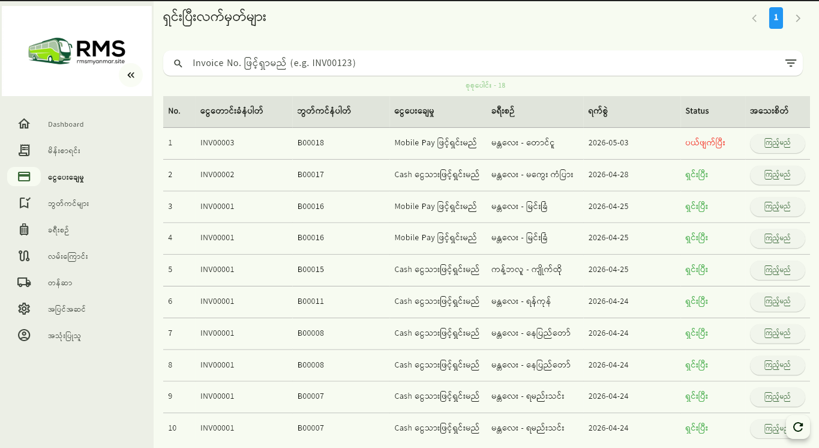View details for booking B00017
Screen dimensions: 819x448
pos(777,175)
